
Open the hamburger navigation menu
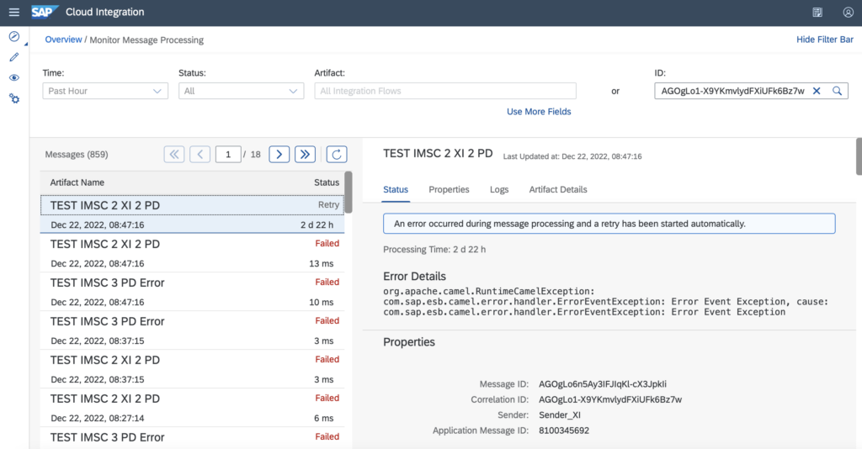13,13
